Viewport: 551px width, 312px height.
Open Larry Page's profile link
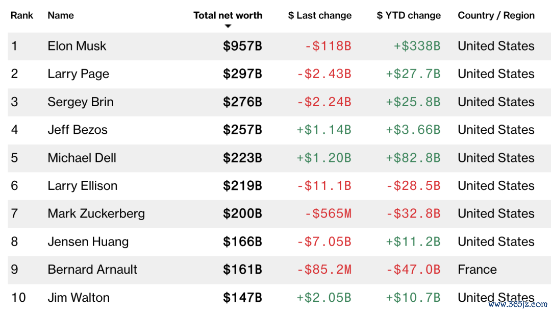(79, 74)
